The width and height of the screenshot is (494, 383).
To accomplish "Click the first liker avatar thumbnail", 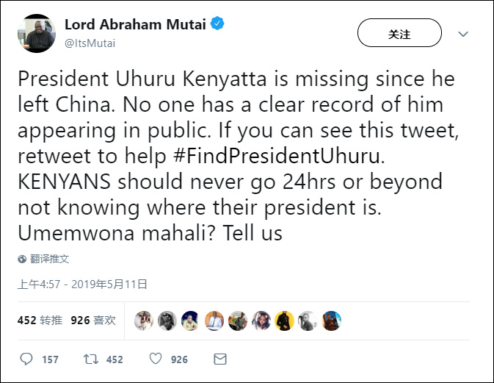I will pos(144,321).
